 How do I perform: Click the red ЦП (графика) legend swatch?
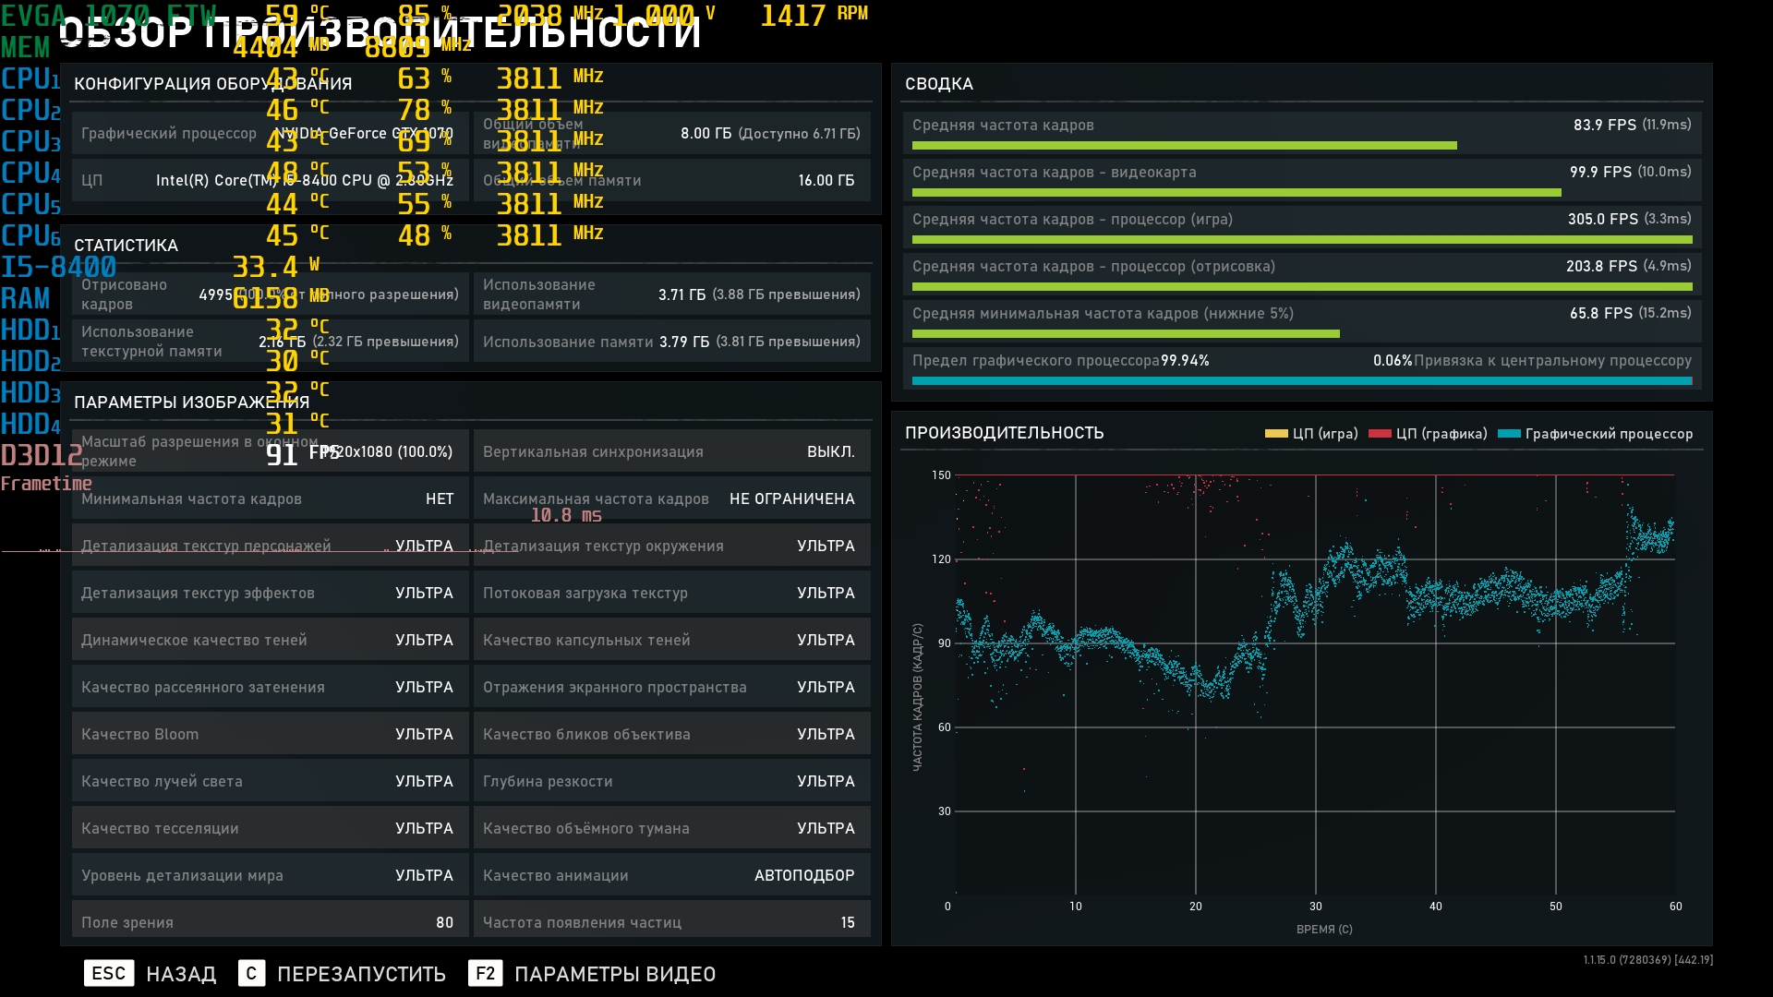[1379, 434]
